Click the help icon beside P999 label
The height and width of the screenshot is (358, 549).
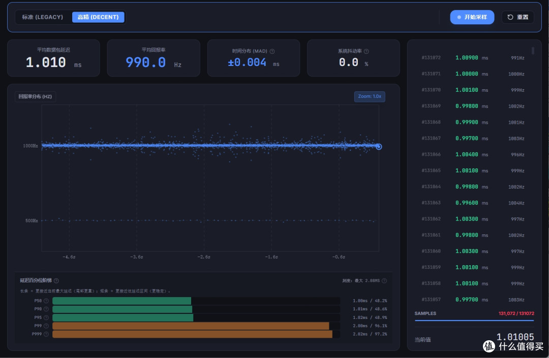click(46, 334)
